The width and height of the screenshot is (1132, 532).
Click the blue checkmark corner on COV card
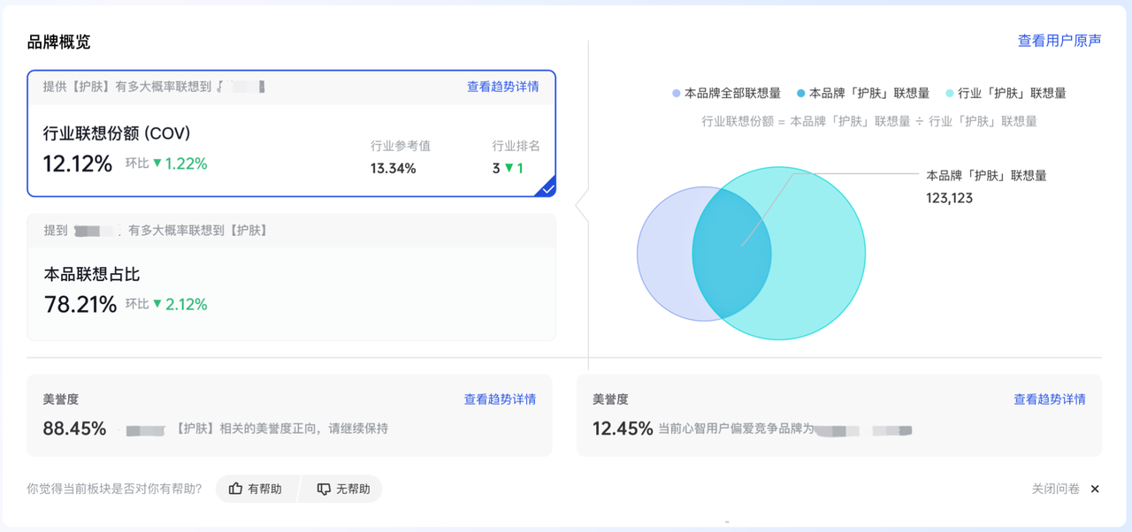point(547,188)
